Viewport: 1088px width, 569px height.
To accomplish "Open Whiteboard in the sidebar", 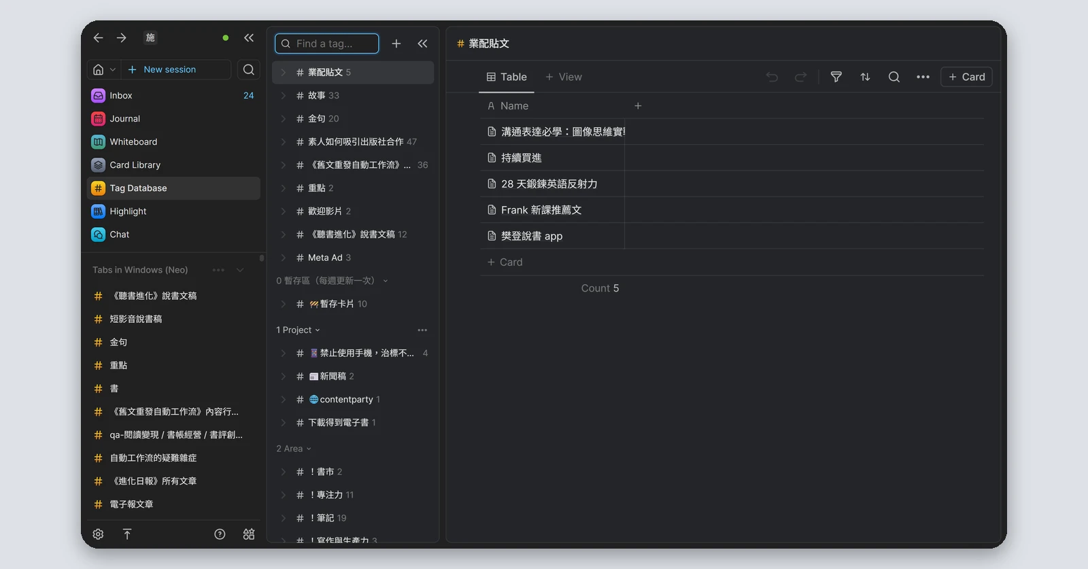I will (173, 142).
